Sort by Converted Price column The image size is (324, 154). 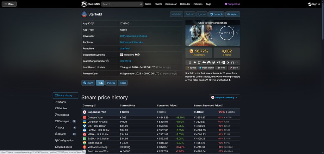click(167, 106)
